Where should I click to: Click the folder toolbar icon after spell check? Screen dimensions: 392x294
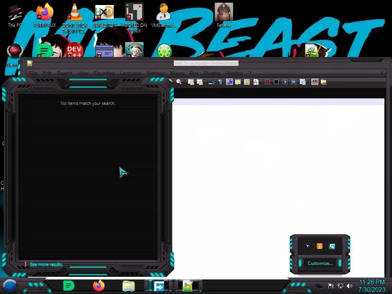point(323,82)
